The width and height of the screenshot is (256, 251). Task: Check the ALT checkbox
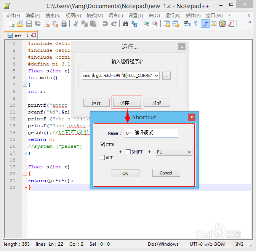click(x=102, y=157)
